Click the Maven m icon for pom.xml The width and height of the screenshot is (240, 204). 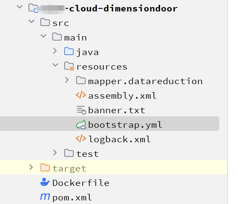[45, 197]
